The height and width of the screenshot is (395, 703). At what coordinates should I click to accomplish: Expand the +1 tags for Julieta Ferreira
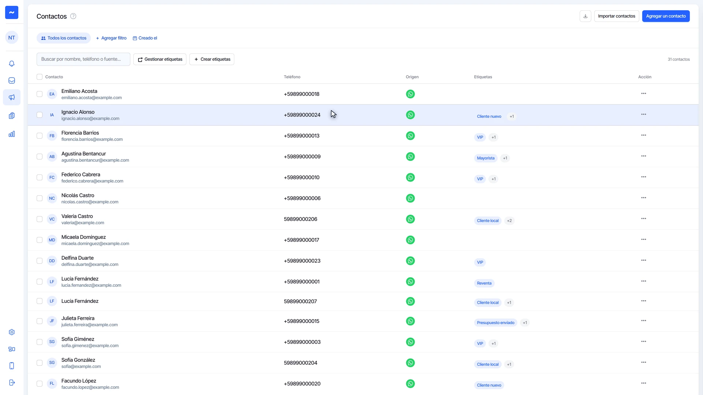tap(525, 323)
